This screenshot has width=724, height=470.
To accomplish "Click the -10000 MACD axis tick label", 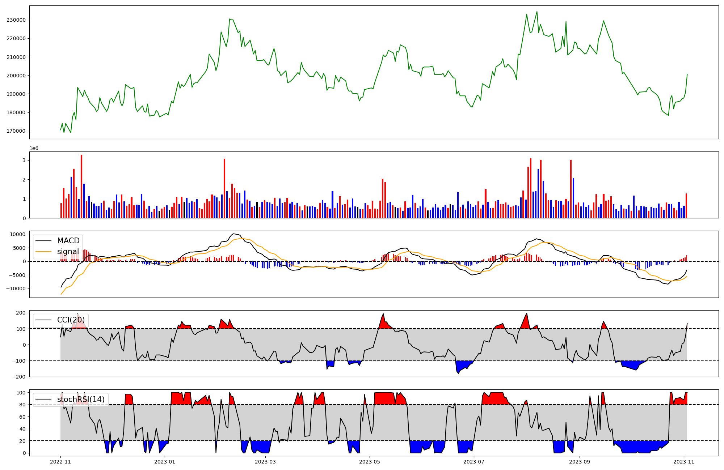I will [x=16, y=289].
